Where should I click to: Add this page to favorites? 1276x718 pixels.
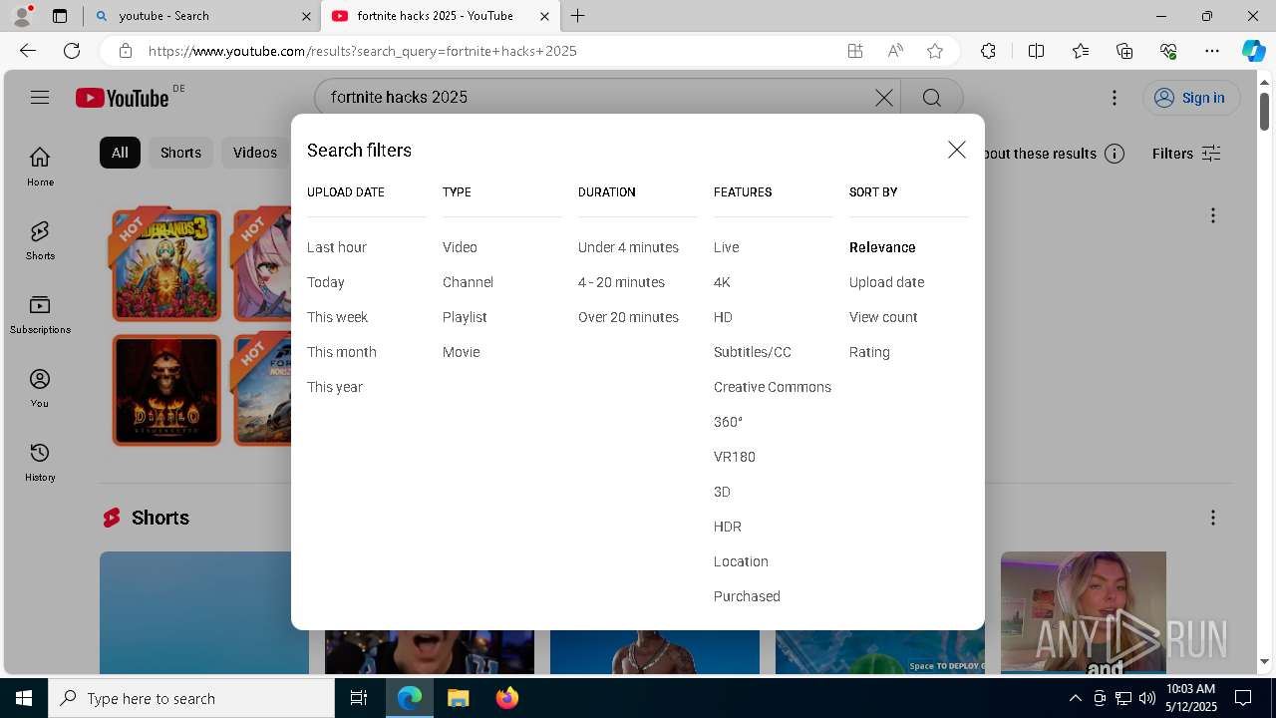934,51
